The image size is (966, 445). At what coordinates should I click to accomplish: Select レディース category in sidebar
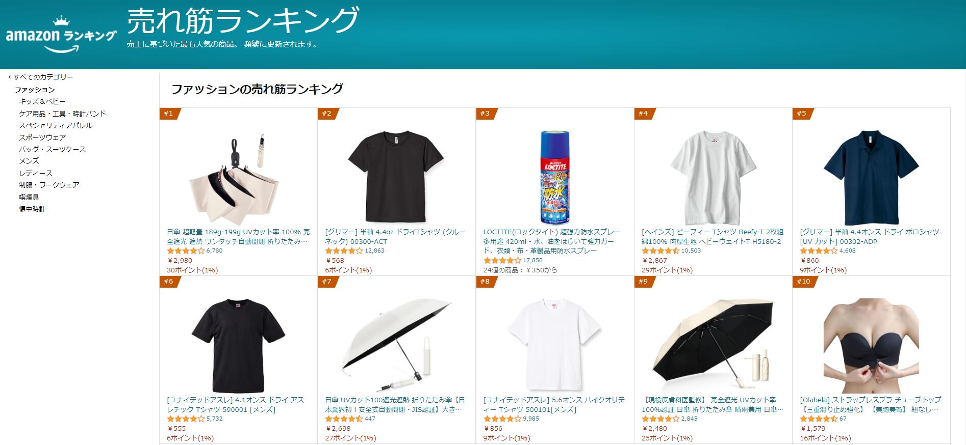36,173
